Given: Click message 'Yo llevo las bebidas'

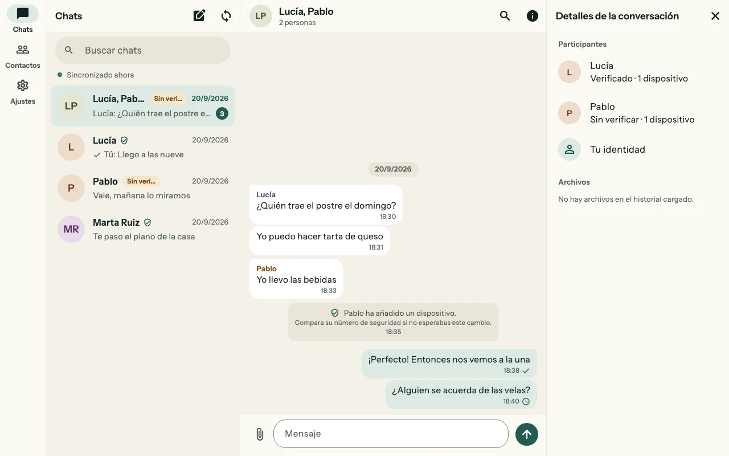Looking at the screenshot, I should tap(296, 279).
